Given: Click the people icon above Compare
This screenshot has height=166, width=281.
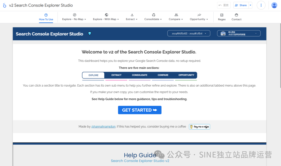Looking at the screenshot, I should (176, 15).
